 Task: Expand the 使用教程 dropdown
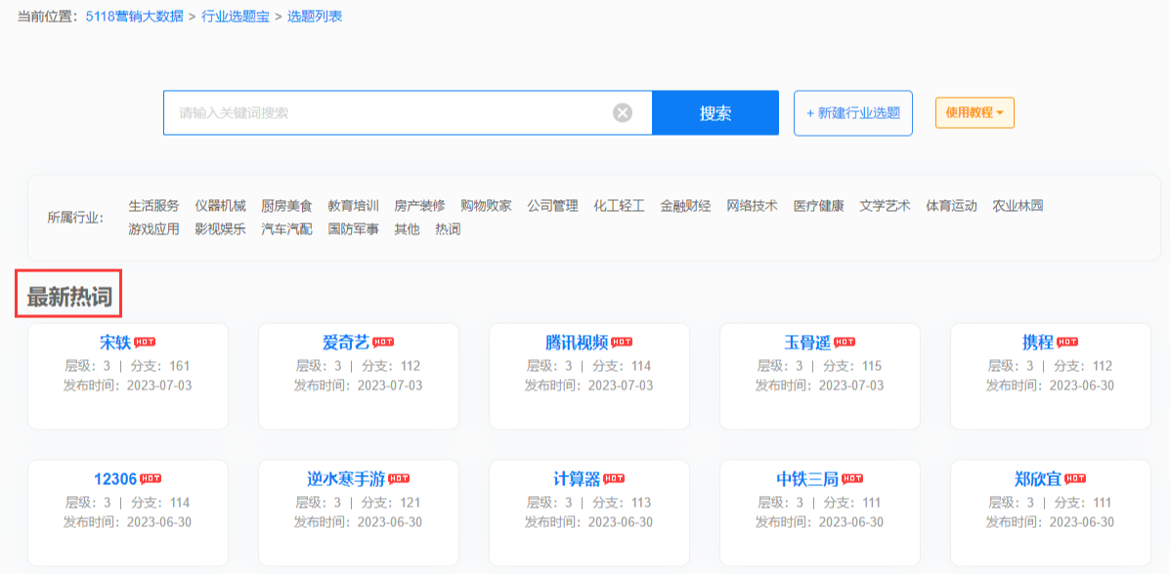974,112
